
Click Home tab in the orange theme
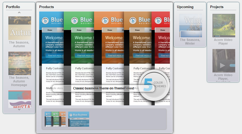pos(110,30)
